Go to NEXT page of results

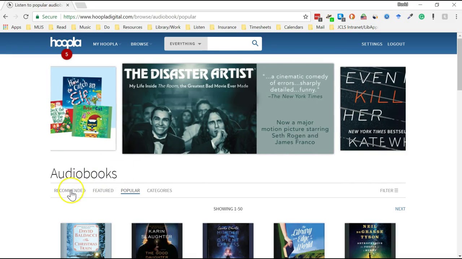(x=400, y=209)
